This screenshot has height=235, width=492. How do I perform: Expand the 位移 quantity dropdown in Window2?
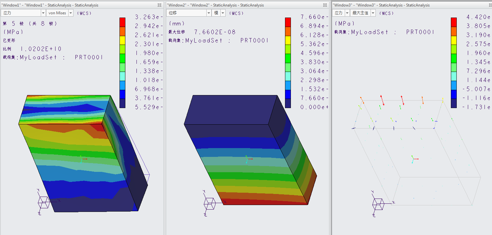pyautogui.click(x=209, y=13)
